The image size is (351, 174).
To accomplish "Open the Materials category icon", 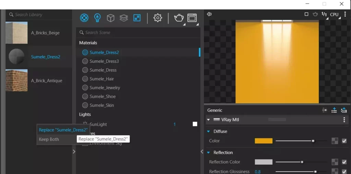I will [x=84, y=18].
